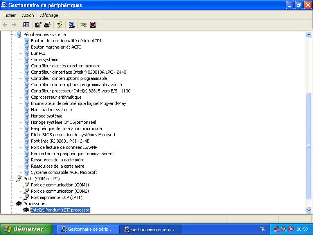Select Port de communication (COM2)
Screen dimensions: 313x235
60,191
